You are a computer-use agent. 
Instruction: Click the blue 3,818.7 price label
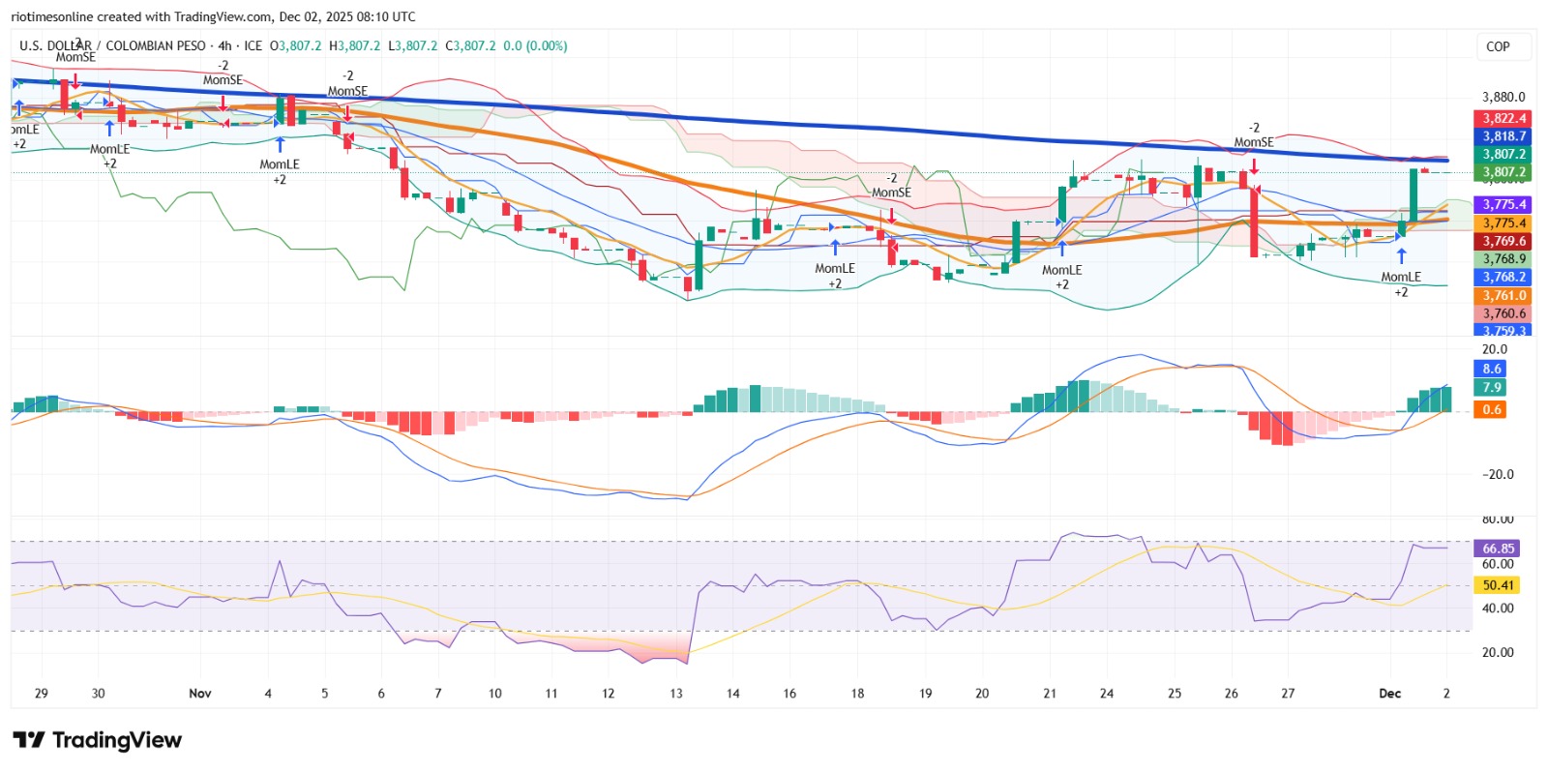(x=1503, y=136)
